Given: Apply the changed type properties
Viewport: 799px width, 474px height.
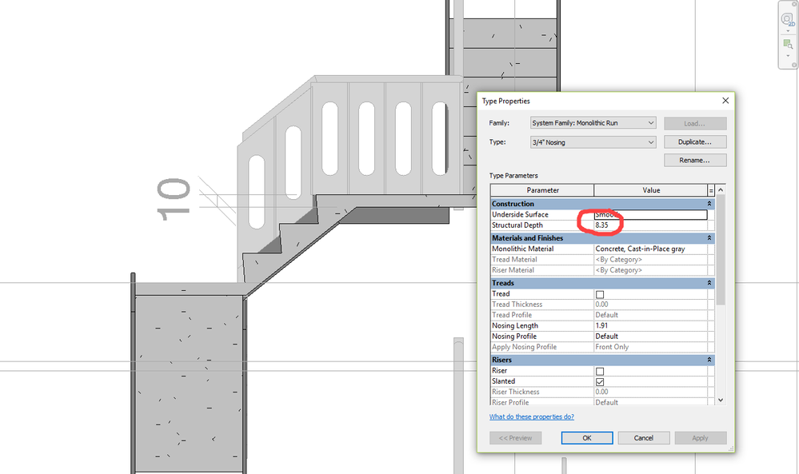Looking at the screenshot, I should tap(700, 437).
